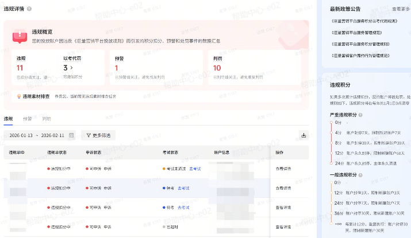Click 去考试 in the 考试未通过 row
Viewport: 411px width, 238px height.
coord(195,169)
